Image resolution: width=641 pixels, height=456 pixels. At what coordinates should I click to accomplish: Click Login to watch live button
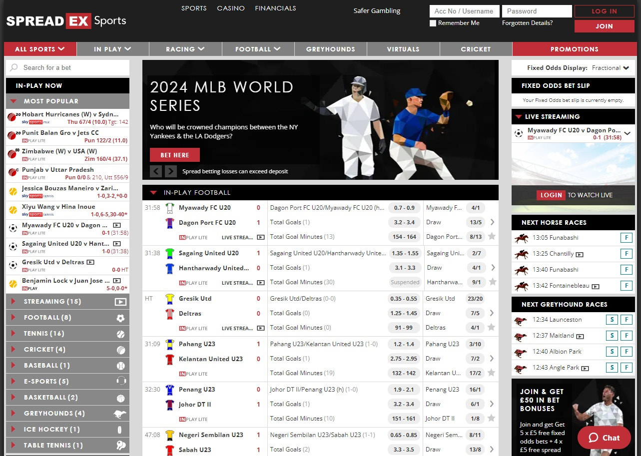click(x=551, y=195)
